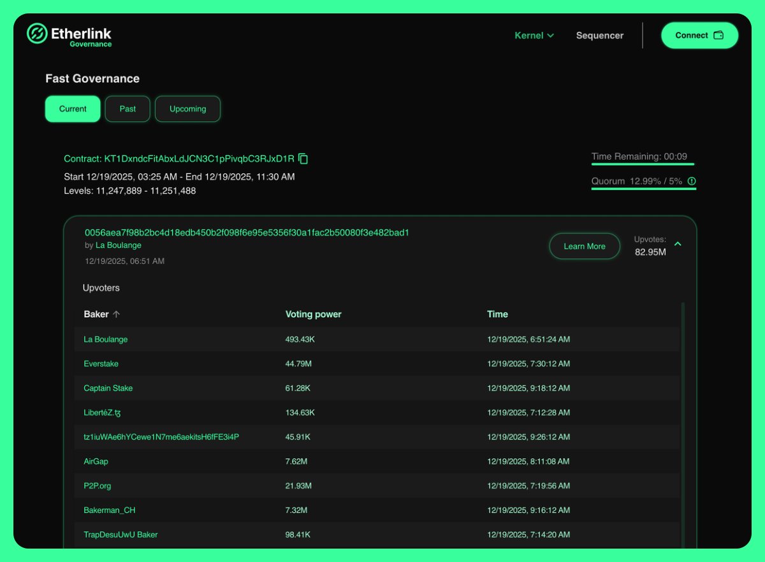Switch to the Past tab

click(127, 109)
